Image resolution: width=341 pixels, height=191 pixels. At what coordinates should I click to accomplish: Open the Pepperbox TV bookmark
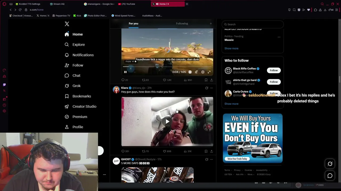pos(61,16)
